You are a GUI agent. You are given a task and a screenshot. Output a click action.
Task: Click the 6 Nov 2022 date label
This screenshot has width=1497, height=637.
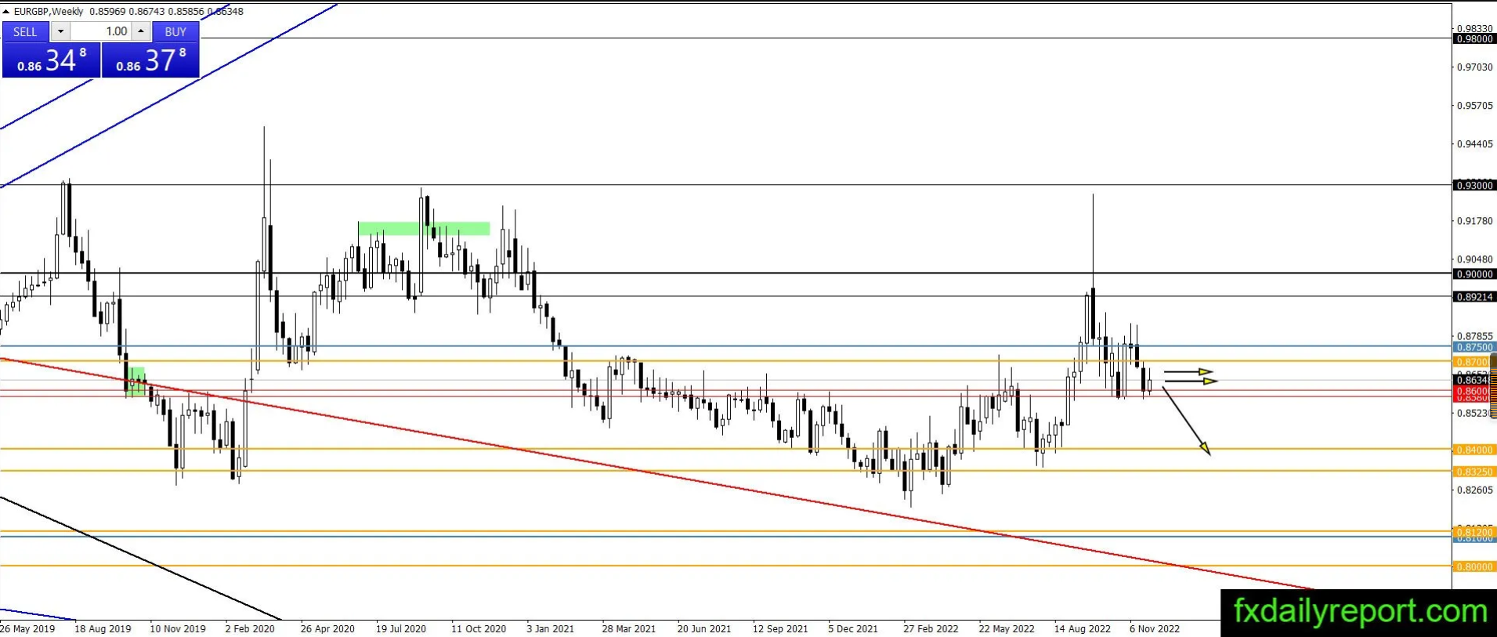tap(1155, 628)
